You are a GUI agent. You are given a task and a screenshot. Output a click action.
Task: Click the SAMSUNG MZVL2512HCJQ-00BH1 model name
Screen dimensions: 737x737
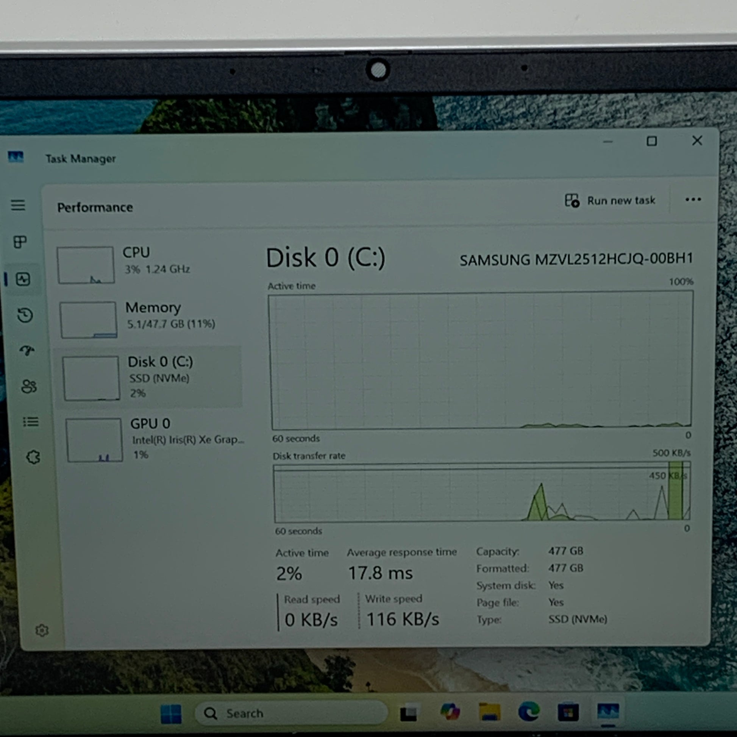pos(576,259)
